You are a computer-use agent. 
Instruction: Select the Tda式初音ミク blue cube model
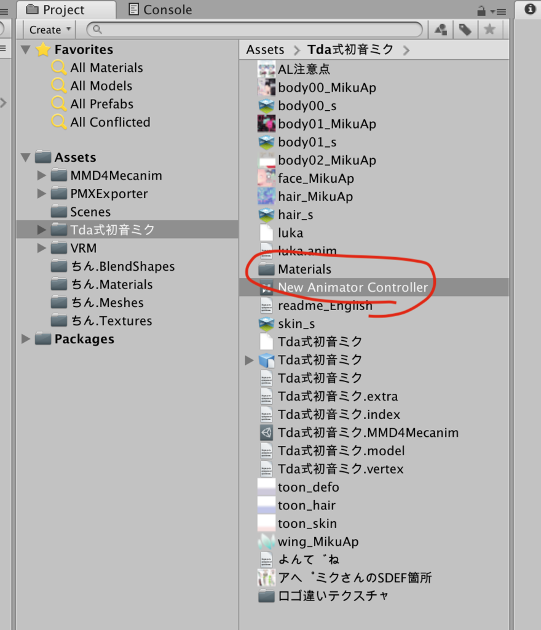[266, 360]
